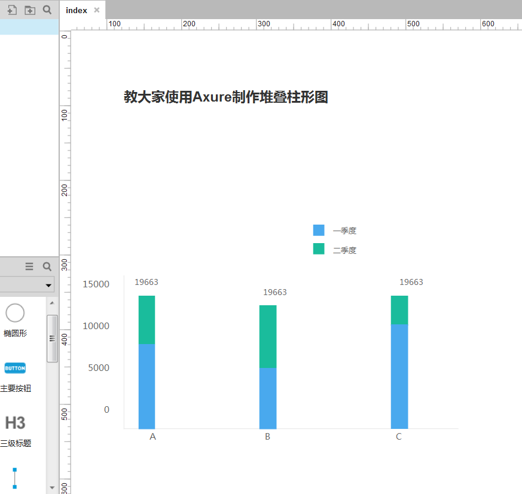Click the library scrollbar down arrow
Image resolution: width=522 pixels, height=494 pixels.
coord(52,487)
